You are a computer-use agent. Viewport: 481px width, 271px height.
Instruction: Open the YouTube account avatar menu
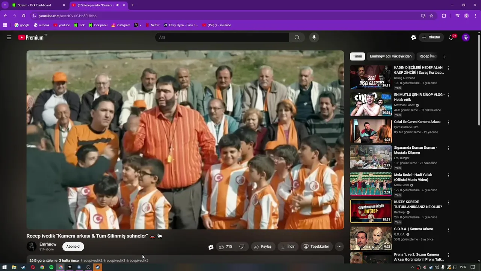coord(466,37)
